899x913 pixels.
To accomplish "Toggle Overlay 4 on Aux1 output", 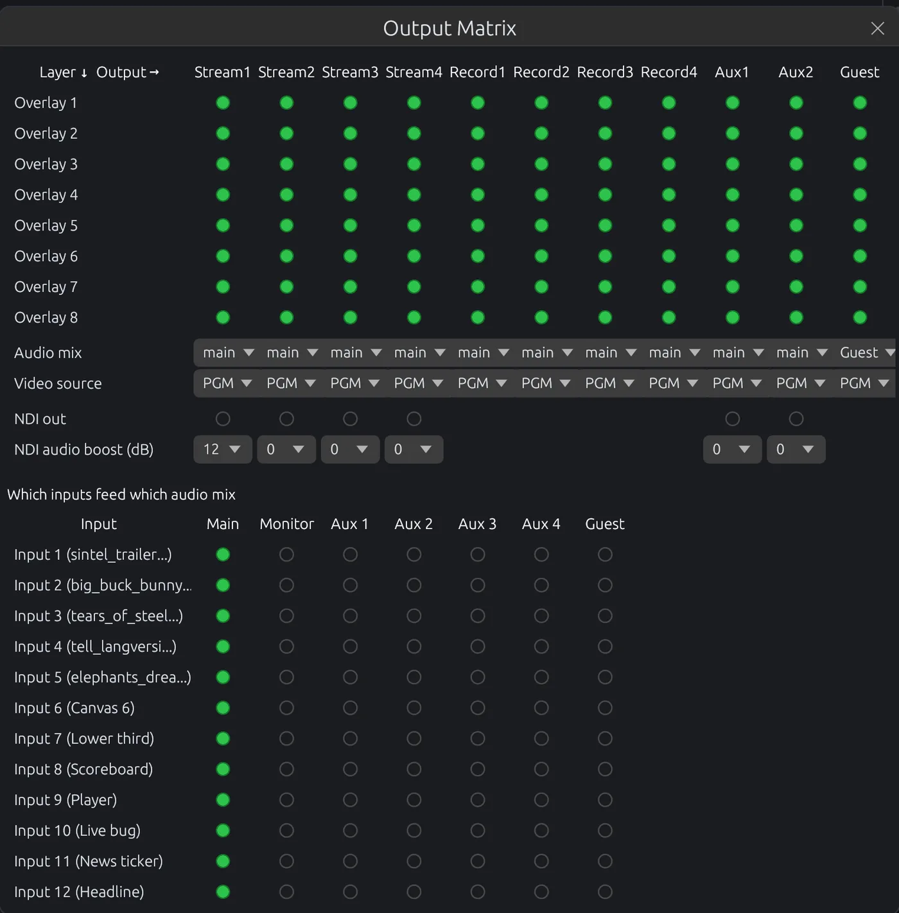I will pos(733,195).
